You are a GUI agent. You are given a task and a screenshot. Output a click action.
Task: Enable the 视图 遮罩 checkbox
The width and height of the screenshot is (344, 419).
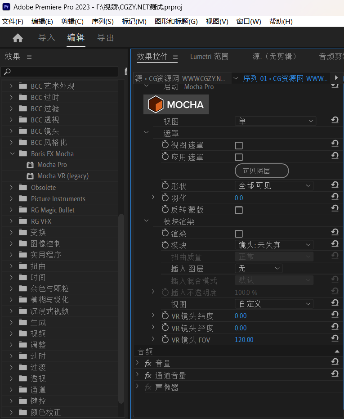pyautogui.click(x=239, y=145)
